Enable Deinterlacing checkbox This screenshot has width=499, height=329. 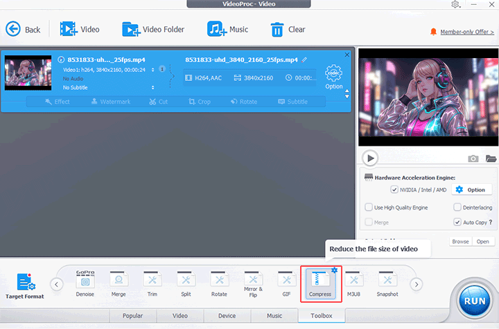point(457,207)
